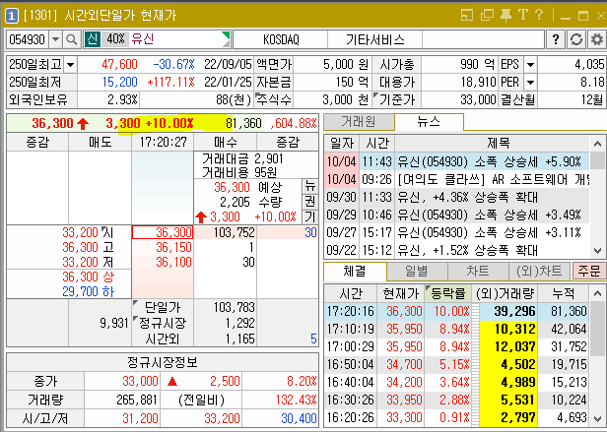The image size is (607, 432).
Task: Click the 12,037 volume cell
Action: [x=508, y=347]
